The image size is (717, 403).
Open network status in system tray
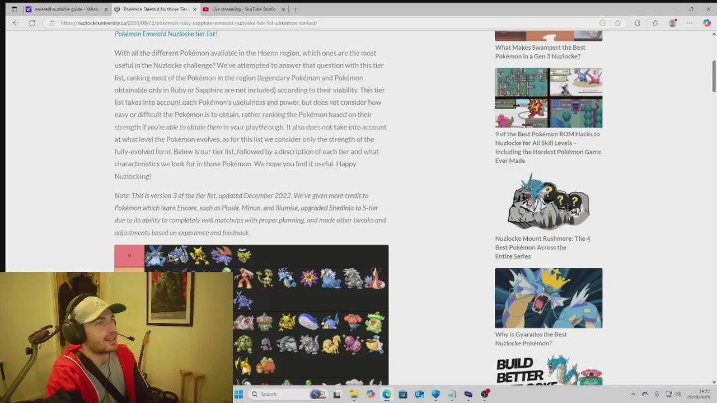(668, 394)
